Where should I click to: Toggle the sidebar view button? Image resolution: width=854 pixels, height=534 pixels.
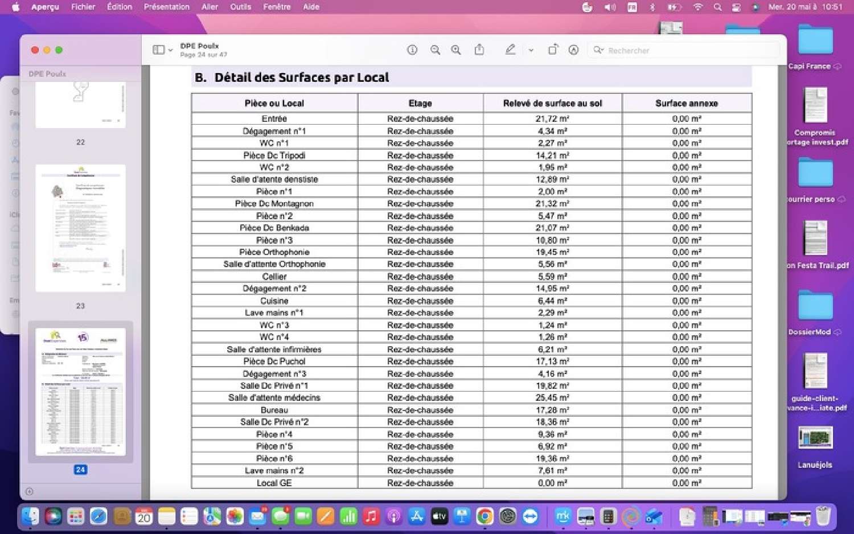[x=159, y=50]
